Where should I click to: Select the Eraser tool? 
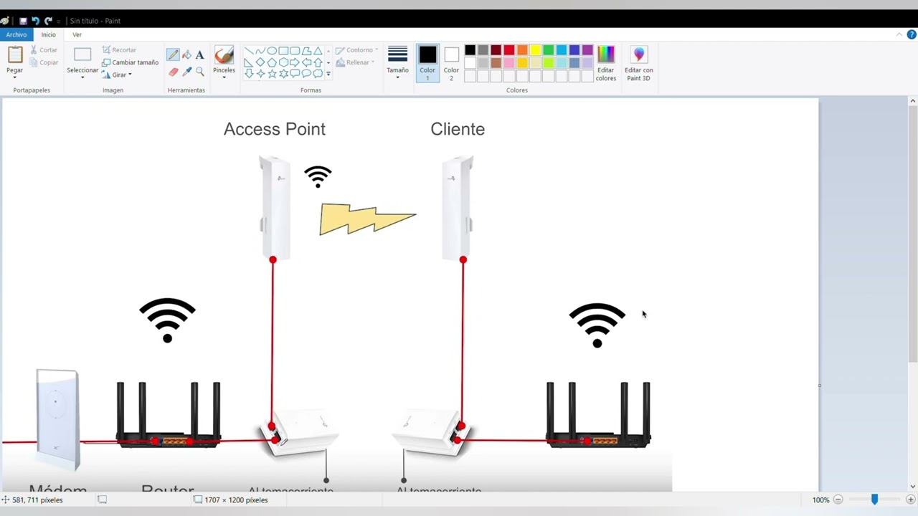(173, 72)
